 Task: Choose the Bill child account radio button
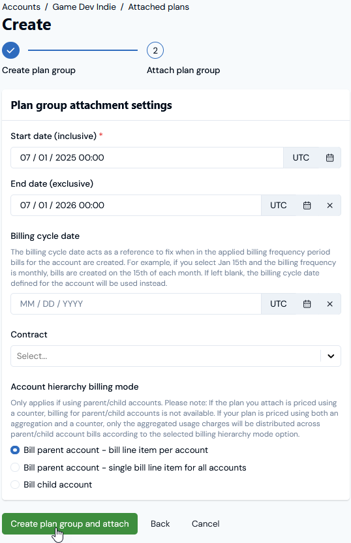coord(15,484)
